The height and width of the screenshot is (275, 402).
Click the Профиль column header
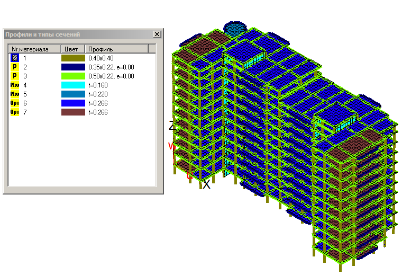pos(117,49)
